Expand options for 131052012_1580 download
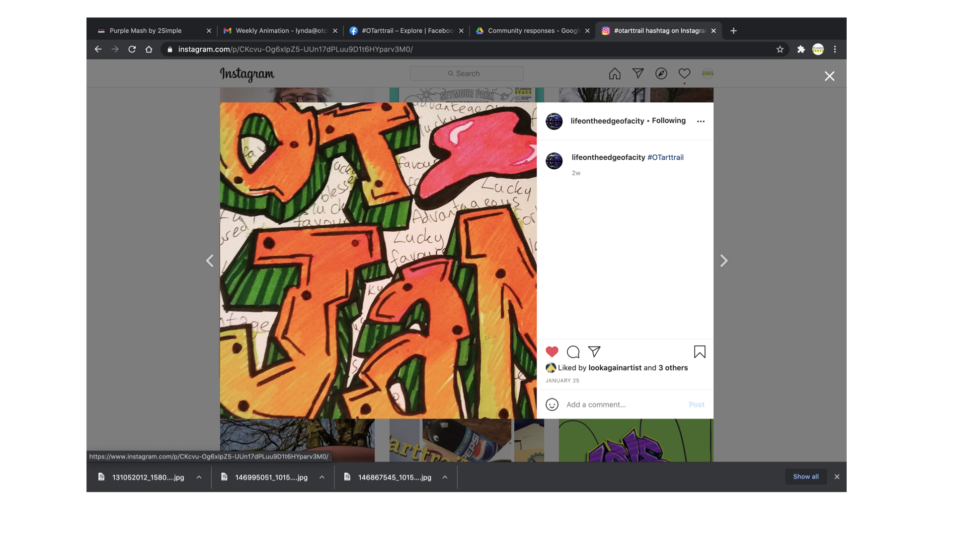The image size is (954, 536). 199,477
